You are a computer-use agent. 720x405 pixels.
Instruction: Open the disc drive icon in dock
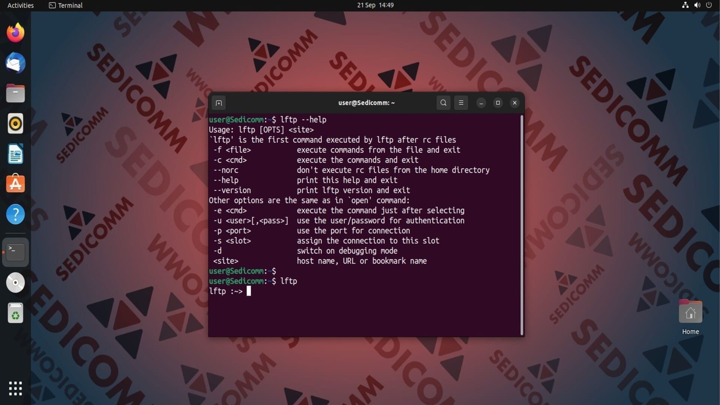pos(15,282)
